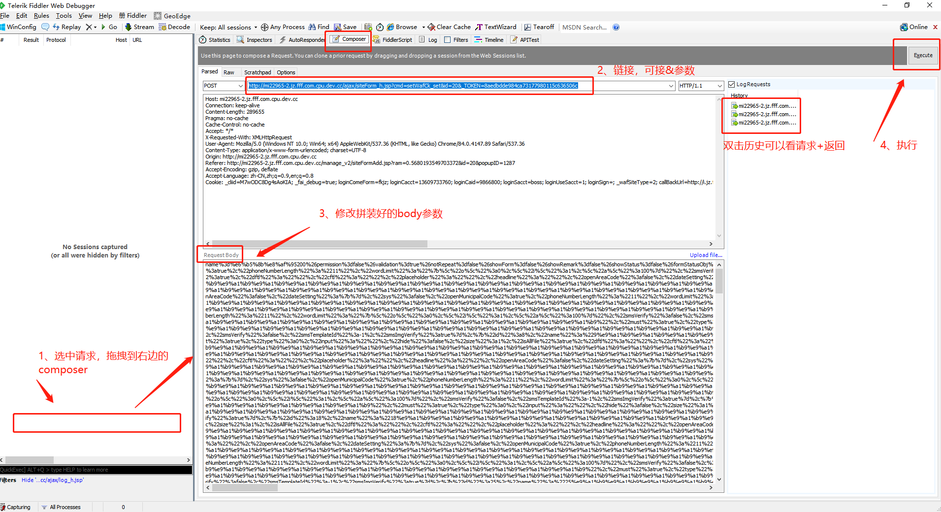Viewport: 941px width, 512px height.
Task: Select the Composer tab
Action: pyautogui.click(x=349, y=39)
